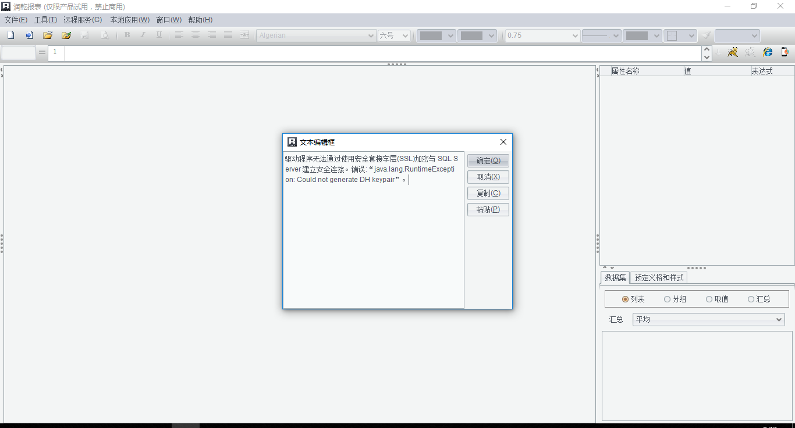The height and width of the screenshot is (428, 795).
Task: Align cell text to the right
Action: [212, 35]
